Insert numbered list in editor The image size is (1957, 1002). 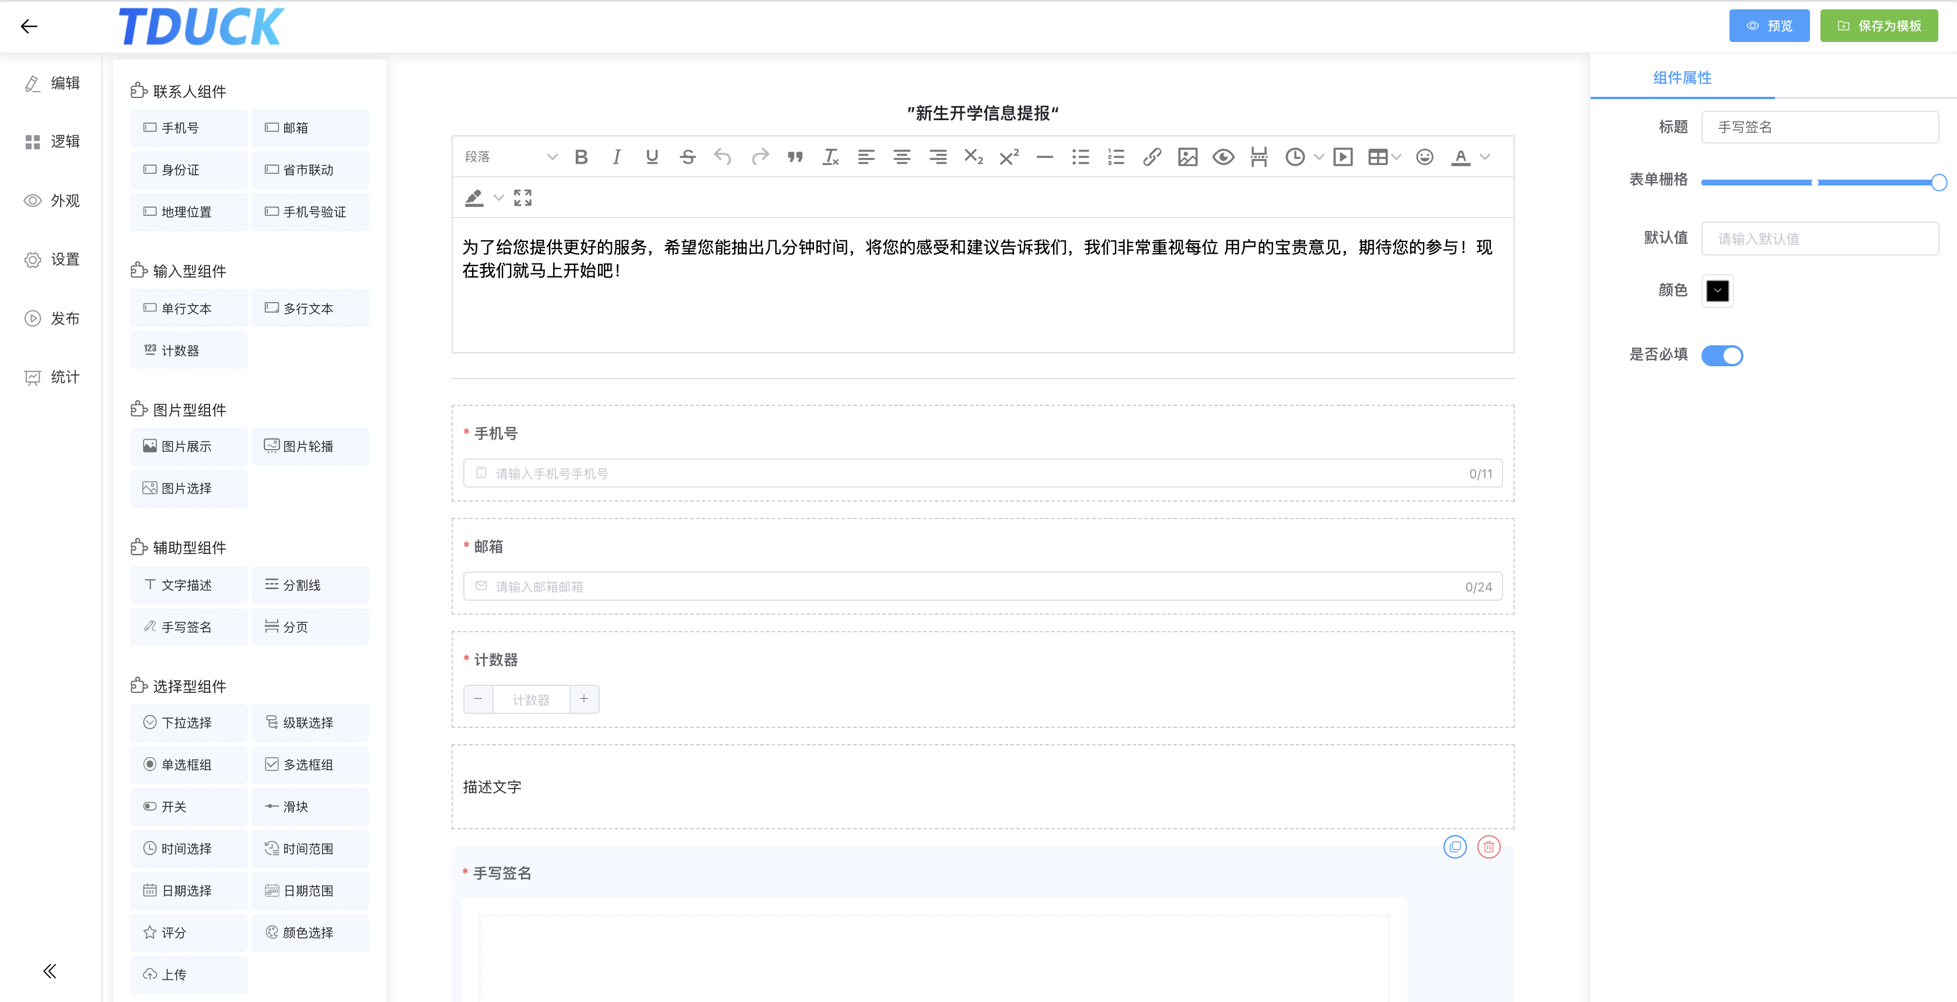click(x=1116, y=157)
